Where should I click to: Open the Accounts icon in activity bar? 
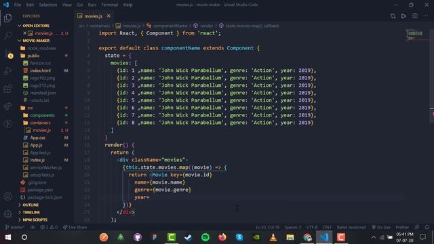[7, 197]
